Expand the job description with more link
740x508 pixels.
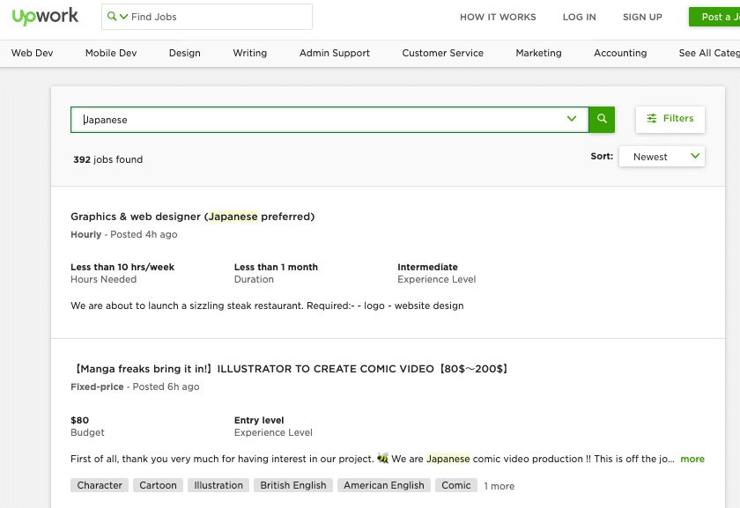(692, 459)
